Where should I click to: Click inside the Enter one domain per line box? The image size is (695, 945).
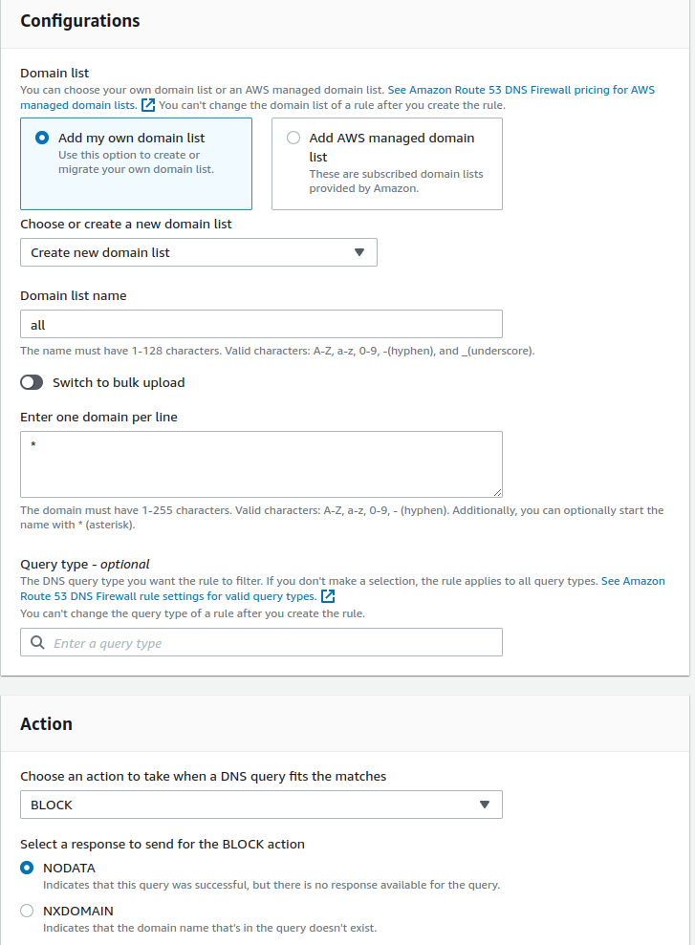(x=261, y=464)
